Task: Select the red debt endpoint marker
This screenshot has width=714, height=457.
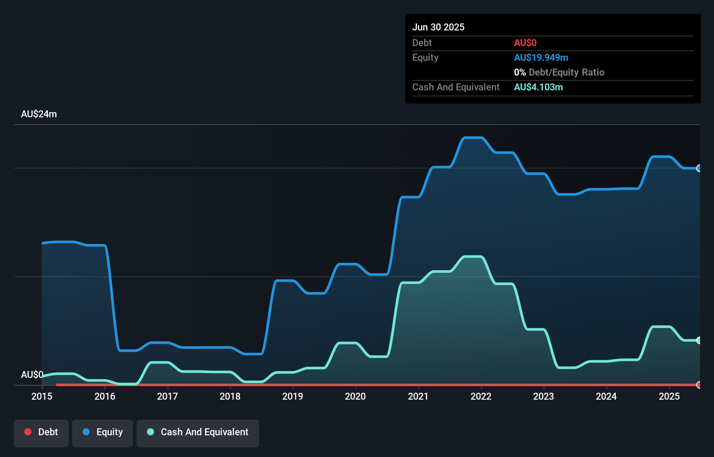Action: [x=699, y=385]
